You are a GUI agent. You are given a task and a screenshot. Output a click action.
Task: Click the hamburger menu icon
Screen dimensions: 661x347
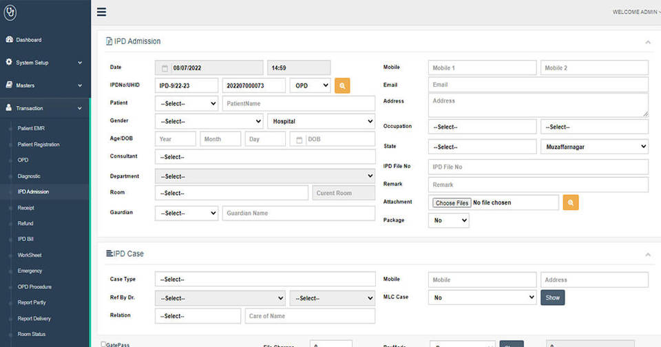101,12
